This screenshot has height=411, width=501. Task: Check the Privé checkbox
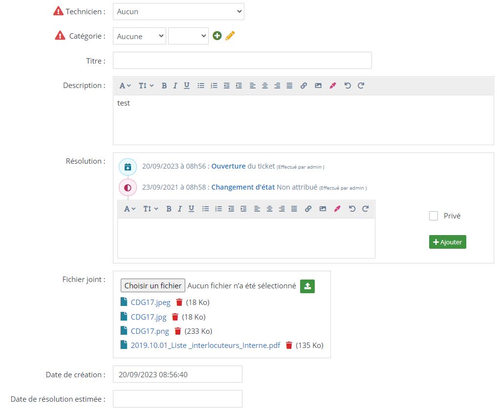[434, 216]
